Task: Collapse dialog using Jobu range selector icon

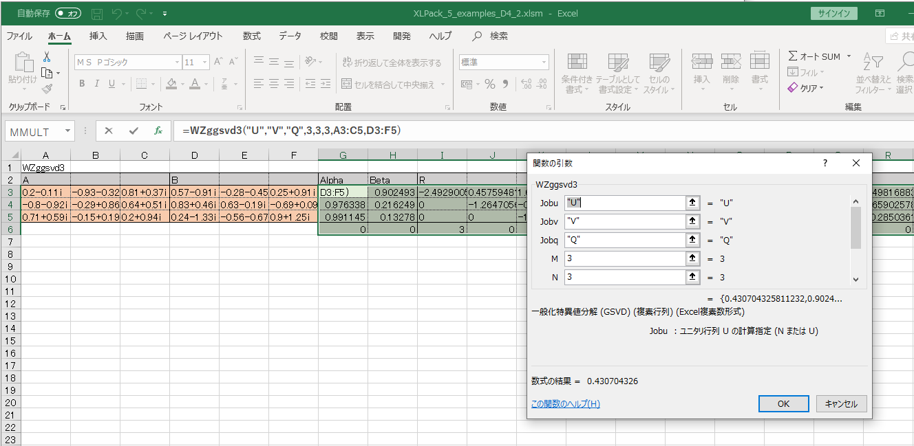Action: pos(692,203)
